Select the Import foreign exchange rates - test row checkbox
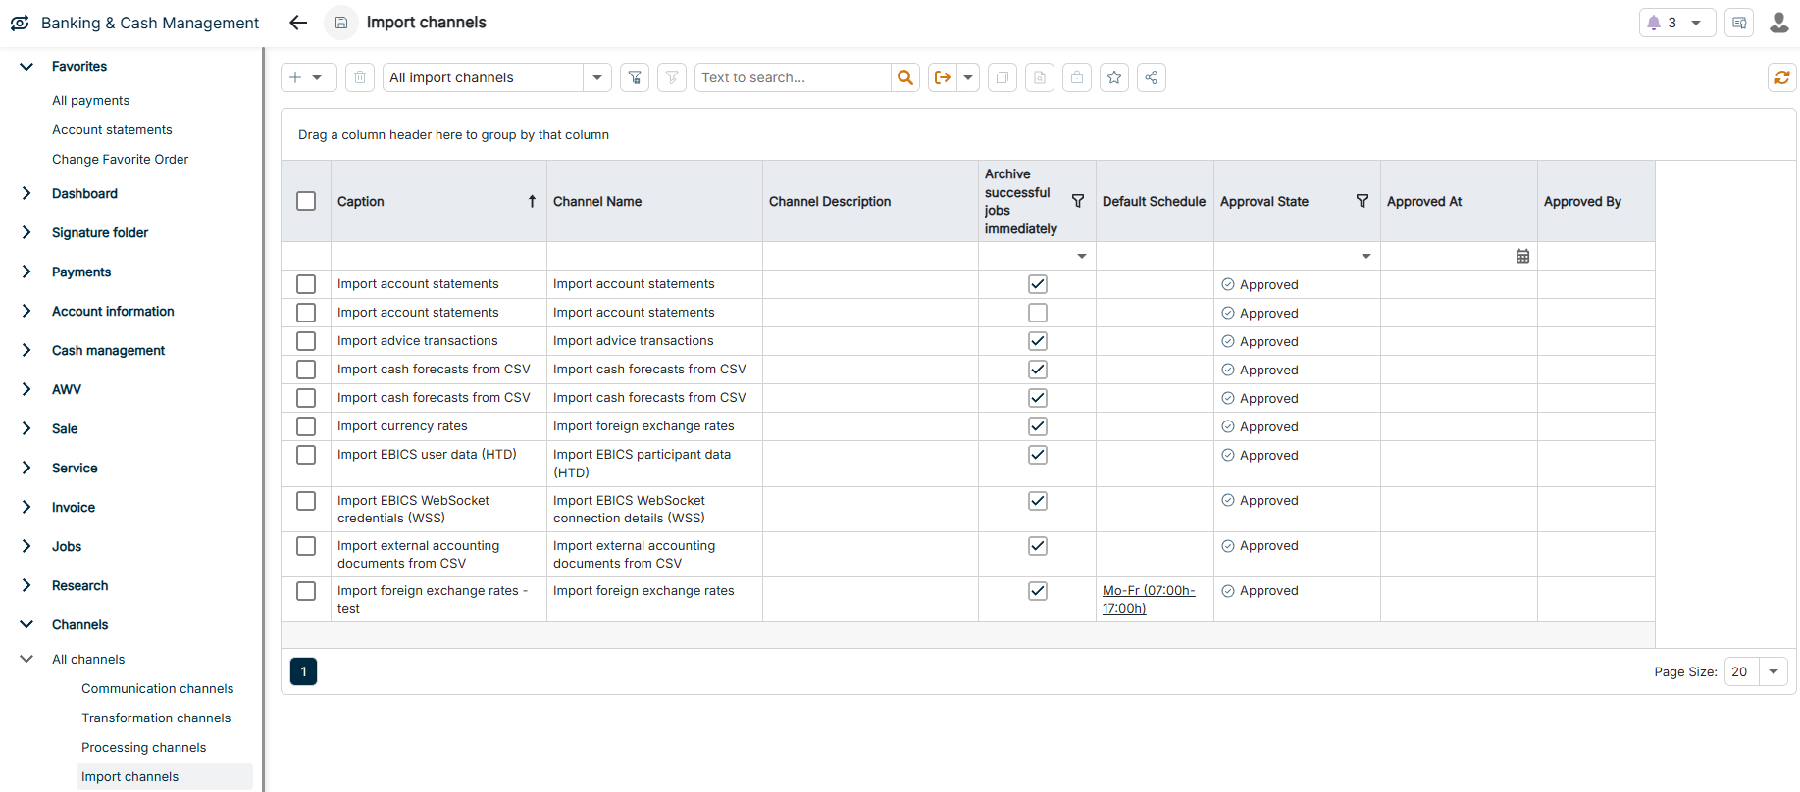The width and height of the screenshot is (1800, 792). tap(306, 591)
